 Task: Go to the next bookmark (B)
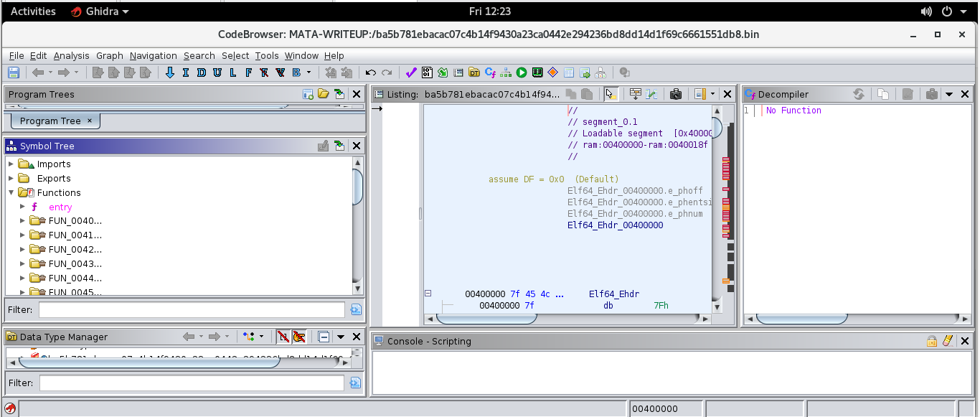point(296,72)
